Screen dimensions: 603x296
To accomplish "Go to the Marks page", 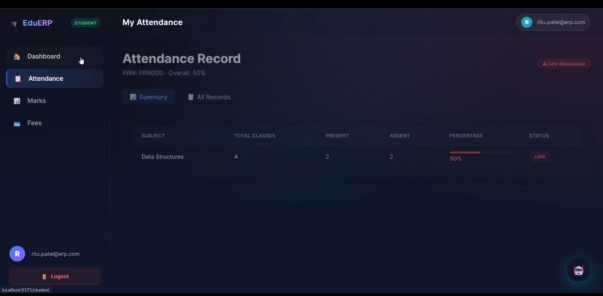I will coord(55,101).
